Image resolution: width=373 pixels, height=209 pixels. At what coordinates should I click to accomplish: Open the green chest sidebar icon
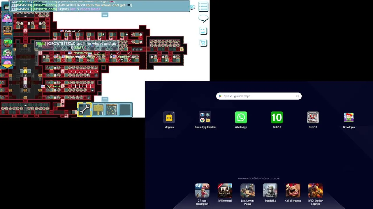(7, 42)
